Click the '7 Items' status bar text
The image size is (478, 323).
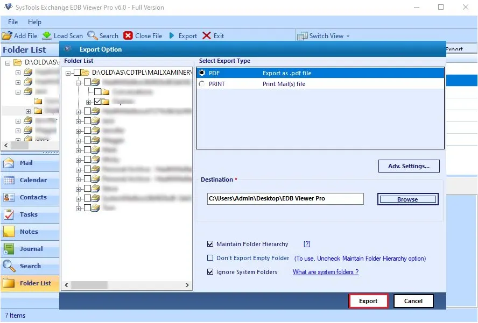(x=15, y=315)
